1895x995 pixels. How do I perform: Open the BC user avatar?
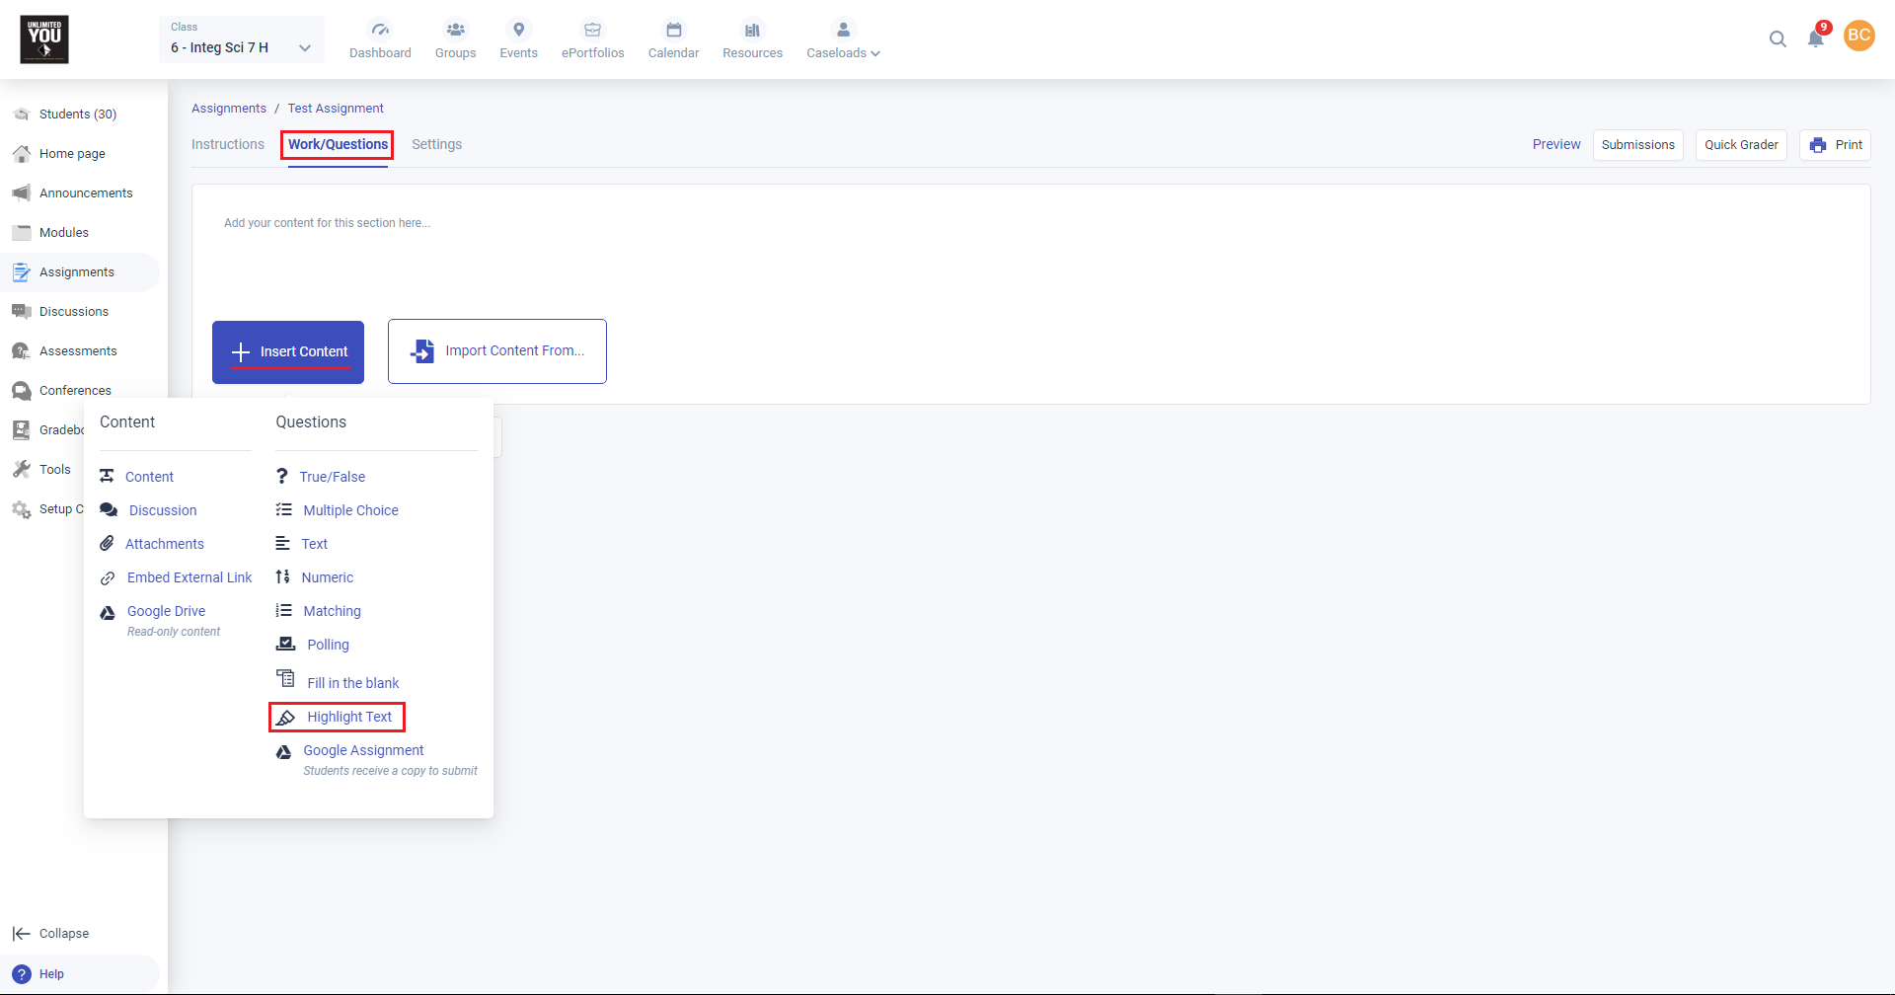click(x=1859, y=36)
